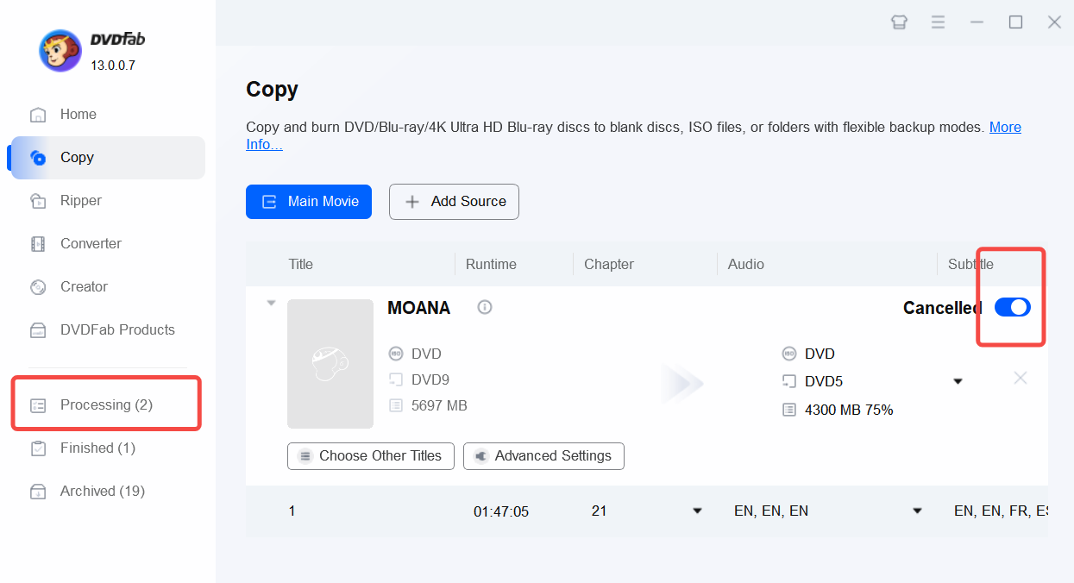Viewport: 1074px width, 583px height.
Task: Open the Processing (2) tab
Action: [x=106, y=404]
